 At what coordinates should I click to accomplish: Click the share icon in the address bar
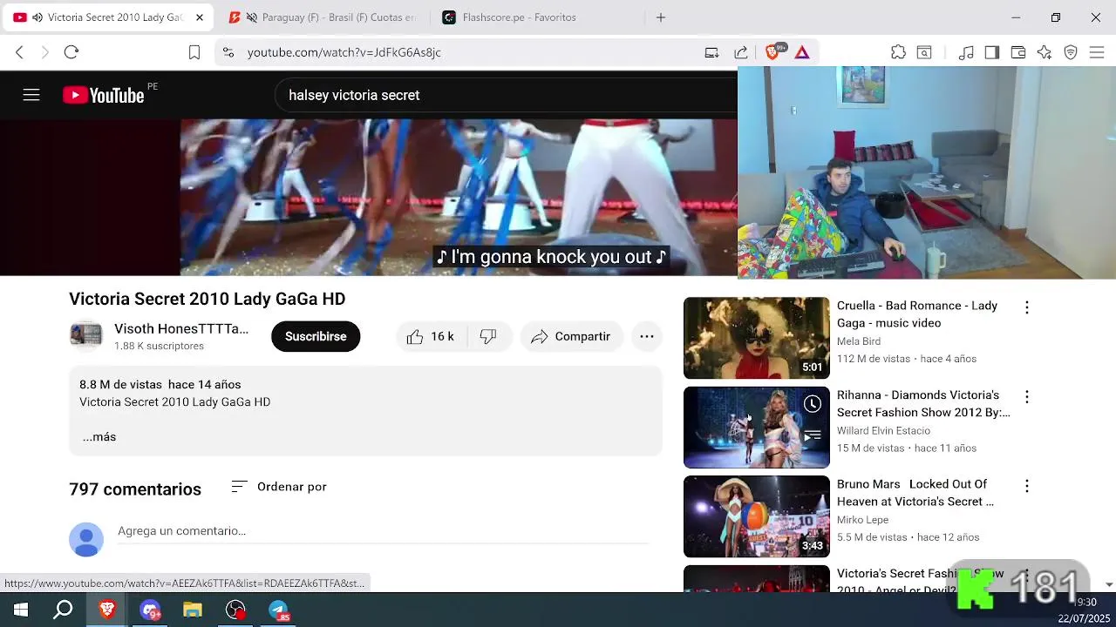[x=741, y=52]
